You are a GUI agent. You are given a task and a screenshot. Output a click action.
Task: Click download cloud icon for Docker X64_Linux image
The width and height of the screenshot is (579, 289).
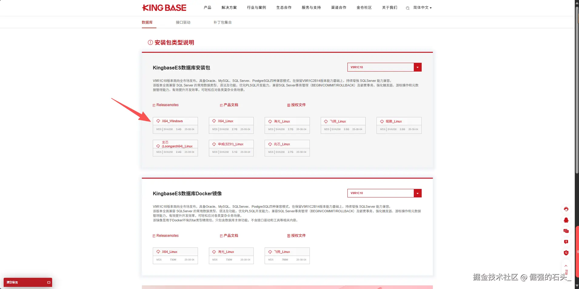click(x=158, y=252)
